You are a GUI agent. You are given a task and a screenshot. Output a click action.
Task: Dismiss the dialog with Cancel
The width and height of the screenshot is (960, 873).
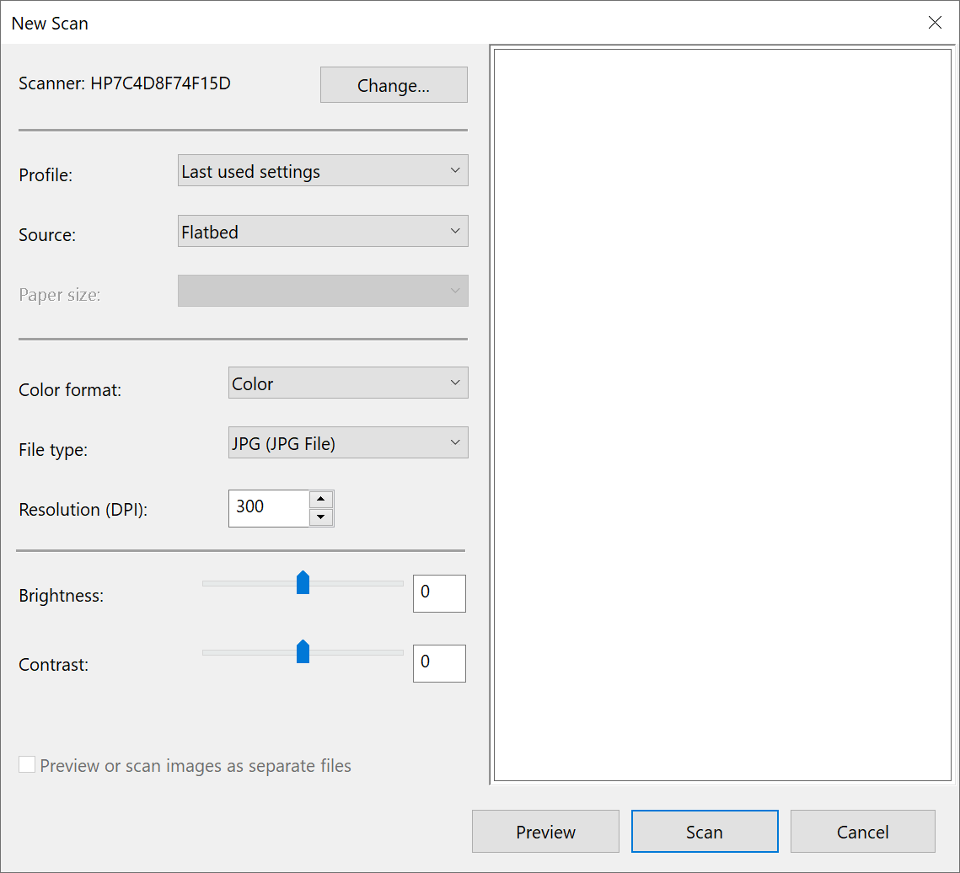click(x=862, y=831)
